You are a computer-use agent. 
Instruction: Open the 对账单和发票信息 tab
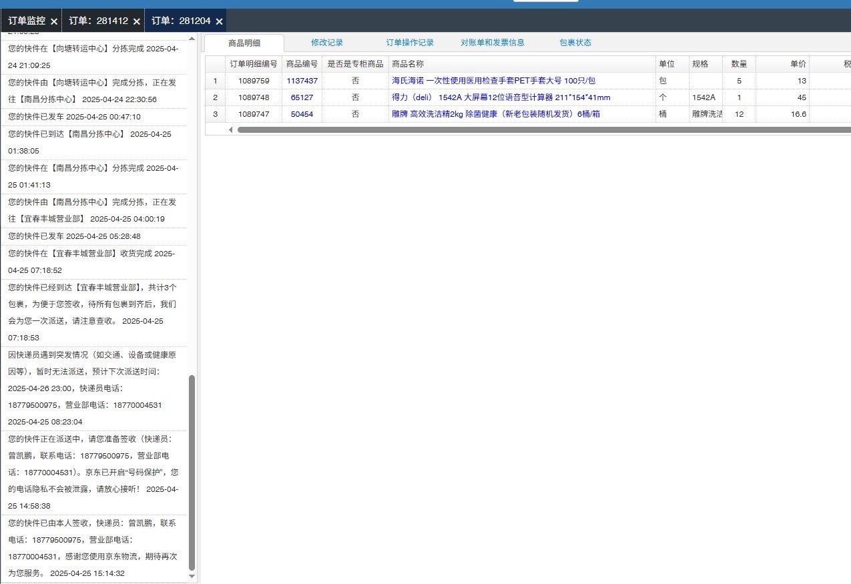493,43
